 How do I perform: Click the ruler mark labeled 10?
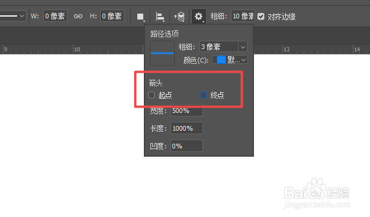click(x=77, y=50)
